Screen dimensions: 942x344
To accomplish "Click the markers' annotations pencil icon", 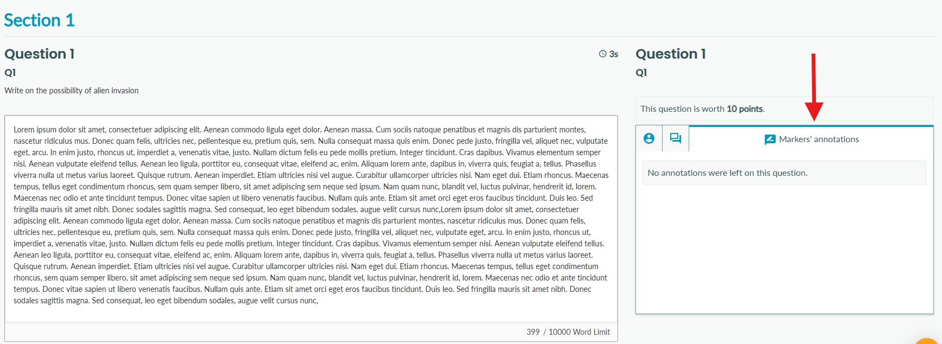I will 770,139.
